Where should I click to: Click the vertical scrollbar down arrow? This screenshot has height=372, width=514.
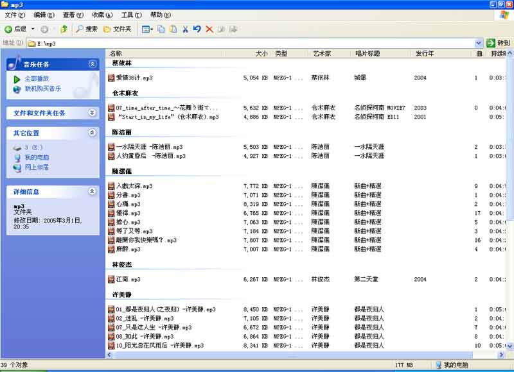[510, 346]
